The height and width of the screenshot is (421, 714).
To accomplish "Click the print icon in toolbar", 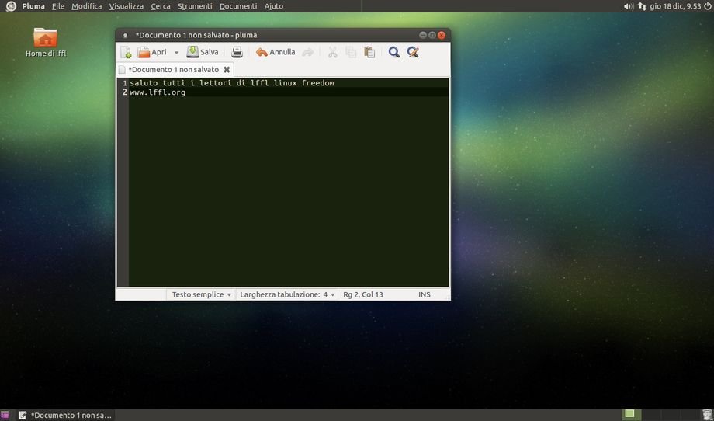I will [237, 53].
